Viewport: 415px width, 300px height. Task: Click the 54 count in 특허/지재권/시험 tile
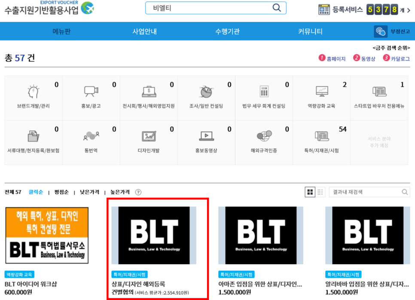pos(343,129)
